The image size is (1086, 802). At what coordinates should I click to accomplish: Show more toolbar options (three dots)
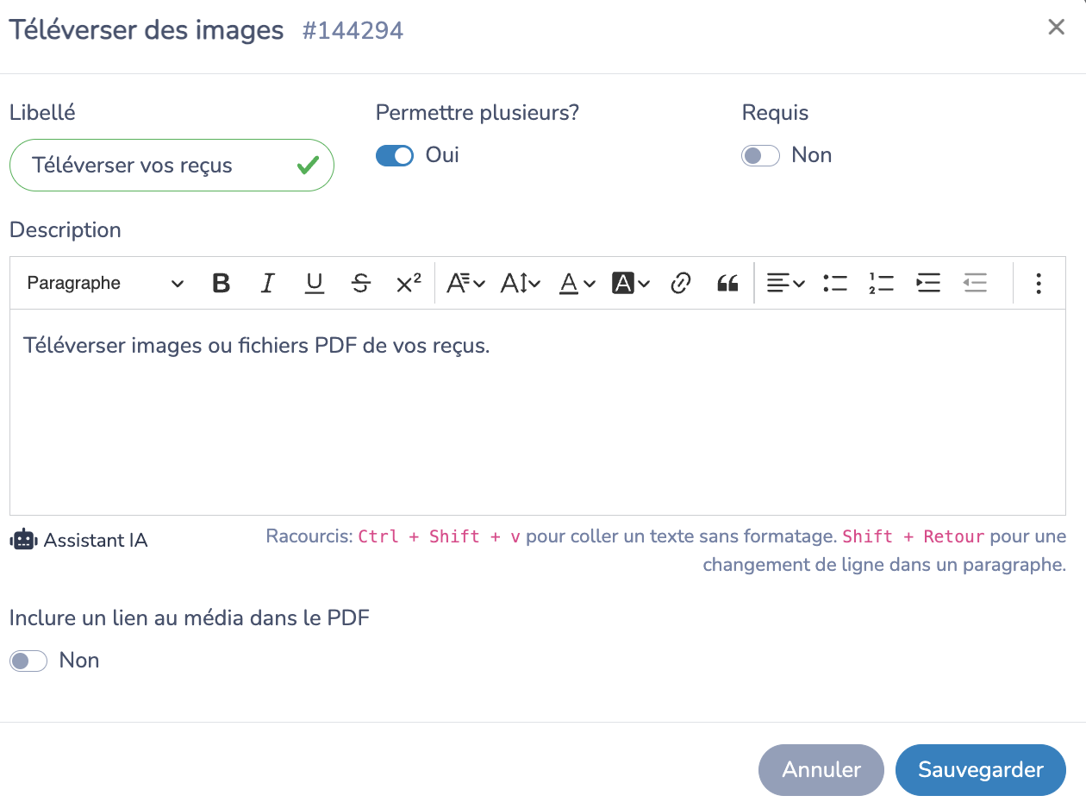point(1039,283)
